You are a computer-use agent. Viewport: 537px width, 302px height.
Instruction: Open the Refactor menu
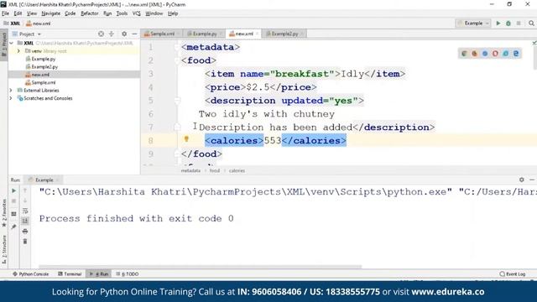click(x=90, y=13)
